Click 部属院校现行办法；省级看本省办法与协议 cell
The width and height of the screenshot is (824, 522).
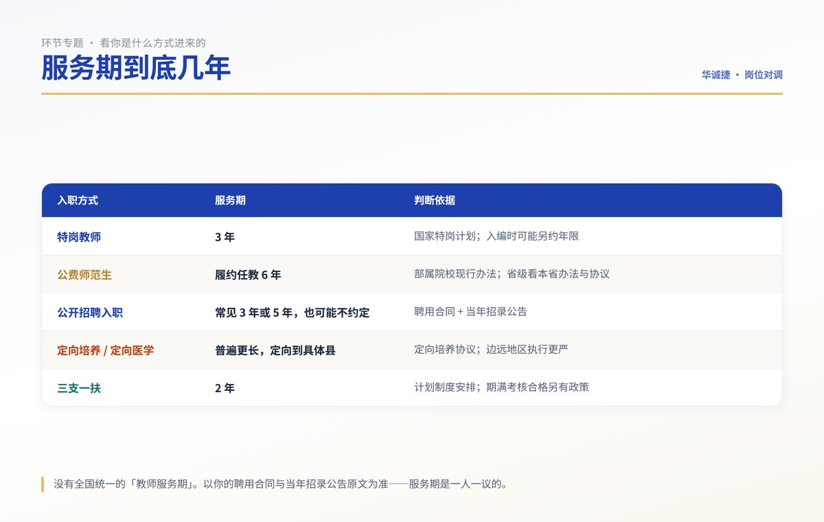(512, 274)
